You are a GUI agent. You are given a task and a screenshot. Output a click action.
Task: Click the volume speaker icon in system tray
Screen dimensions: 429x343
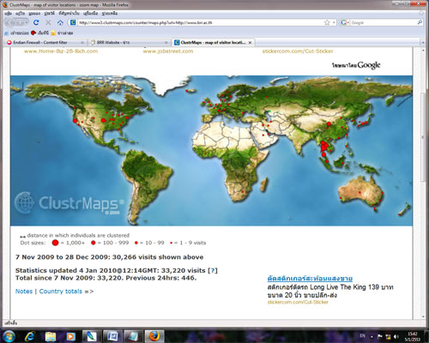(x=396, y=336)
